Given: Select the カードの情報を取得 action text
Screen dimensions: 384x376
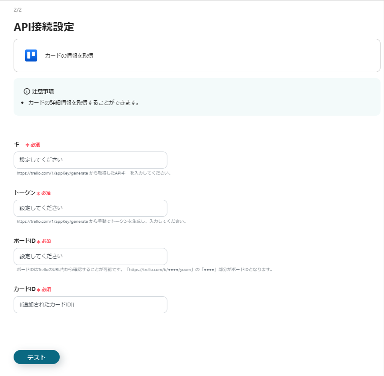Looking at the screenshot, I should [69, 56].
